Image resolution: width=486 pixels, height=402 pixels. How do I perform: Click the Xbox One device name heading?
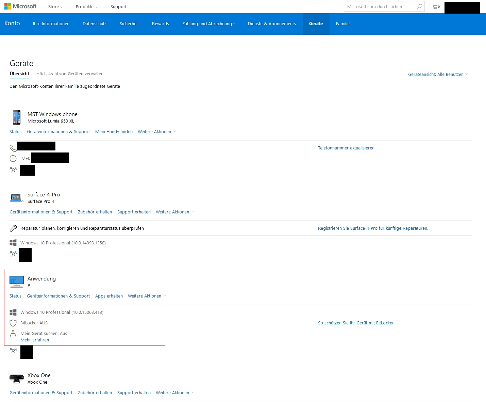(39, 375)
